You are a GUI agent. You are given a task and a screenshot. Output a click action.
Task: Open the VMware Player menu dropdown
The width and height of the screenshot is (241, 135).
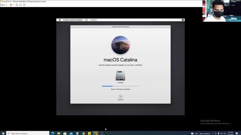click(x=4, y=5)
